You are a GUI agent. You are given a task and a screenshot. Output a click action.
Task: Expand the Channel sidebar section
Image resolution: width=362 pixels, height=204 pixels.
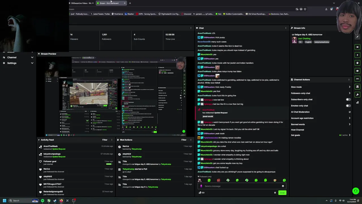click(32, 58)
